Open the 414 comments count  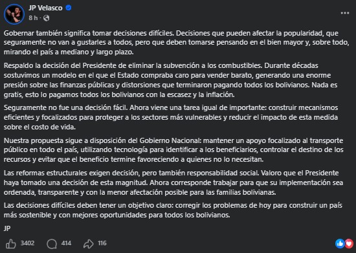click(x=66, y=243)
